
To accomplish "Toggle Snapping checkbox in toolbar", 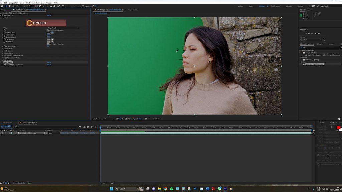I will (83, 6).
